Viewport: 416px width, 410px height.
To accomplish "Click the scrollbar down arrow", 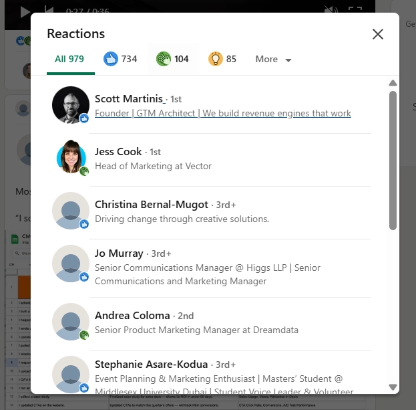I will 393,387.
